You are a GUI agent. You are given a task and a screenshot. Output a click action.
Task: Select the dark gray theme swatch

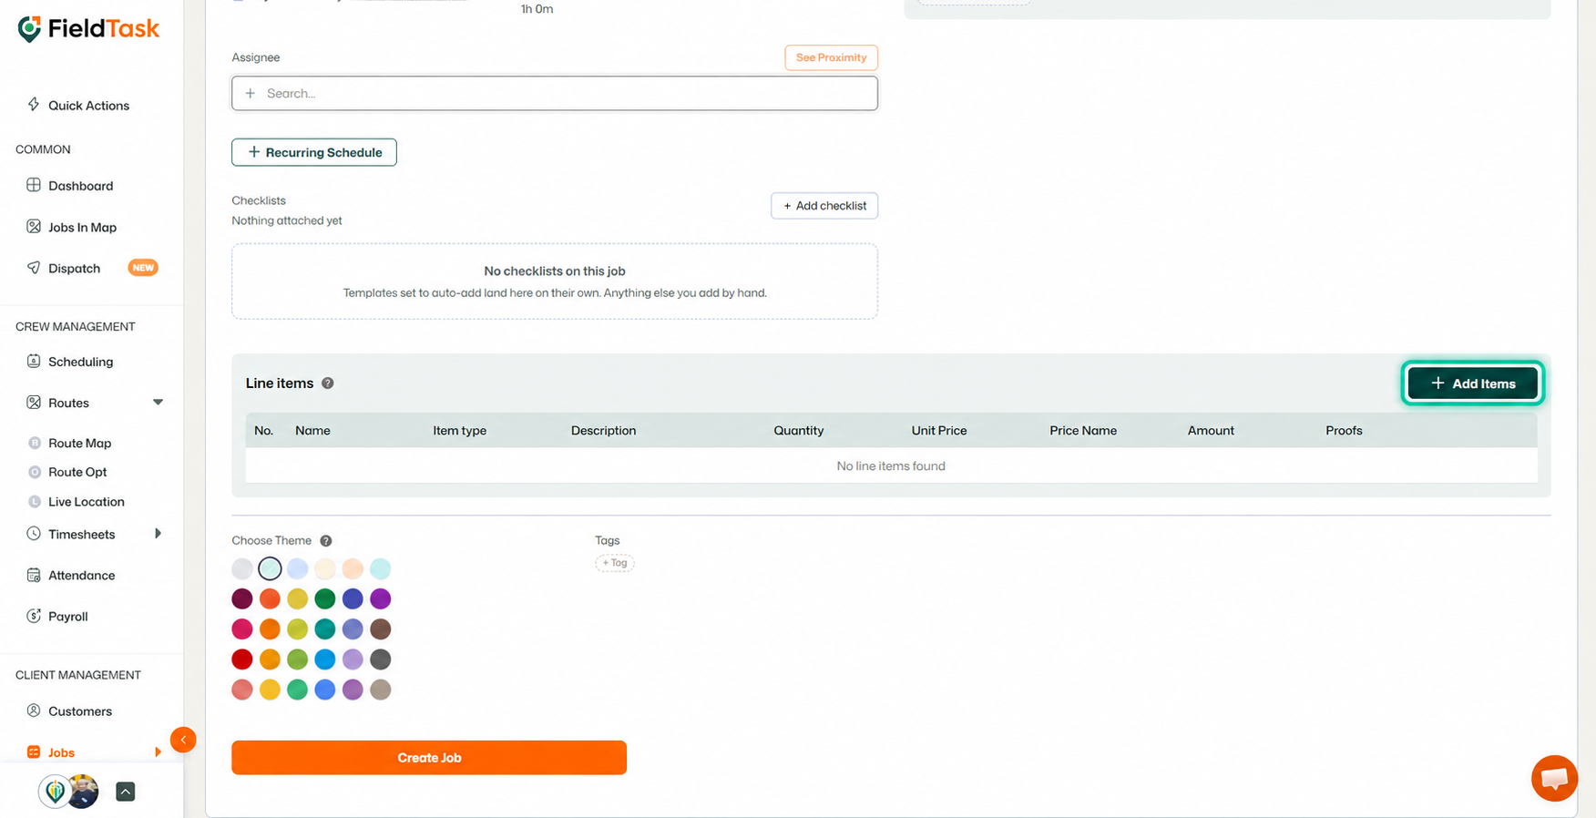pyautogui.click(x=381, y=659)
